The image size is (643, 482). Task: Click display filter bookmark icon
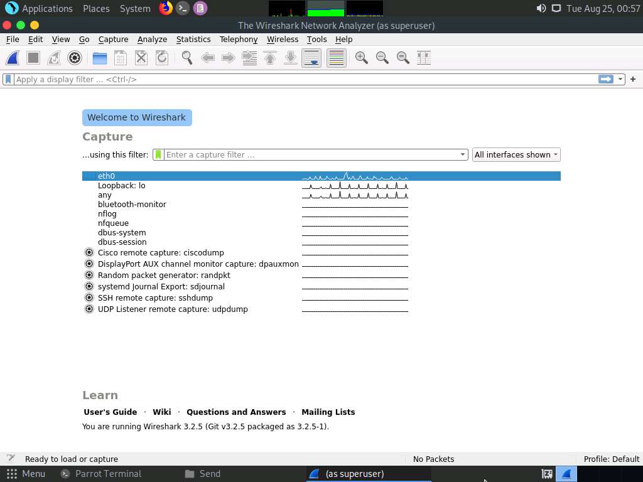click(8, 79)
